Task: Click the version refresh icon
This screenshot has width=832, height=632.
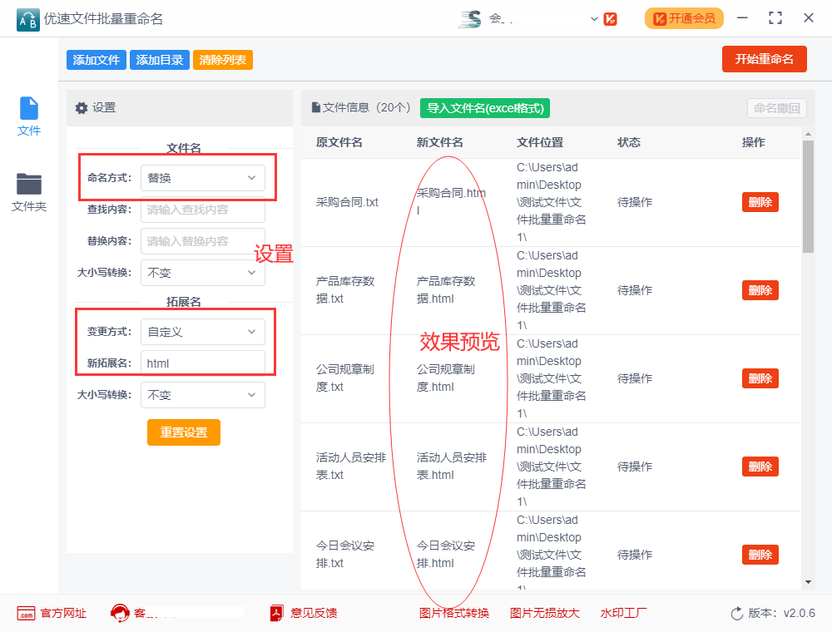Action: pos(737,614)
